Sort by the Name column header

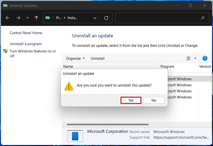(68, 66)
